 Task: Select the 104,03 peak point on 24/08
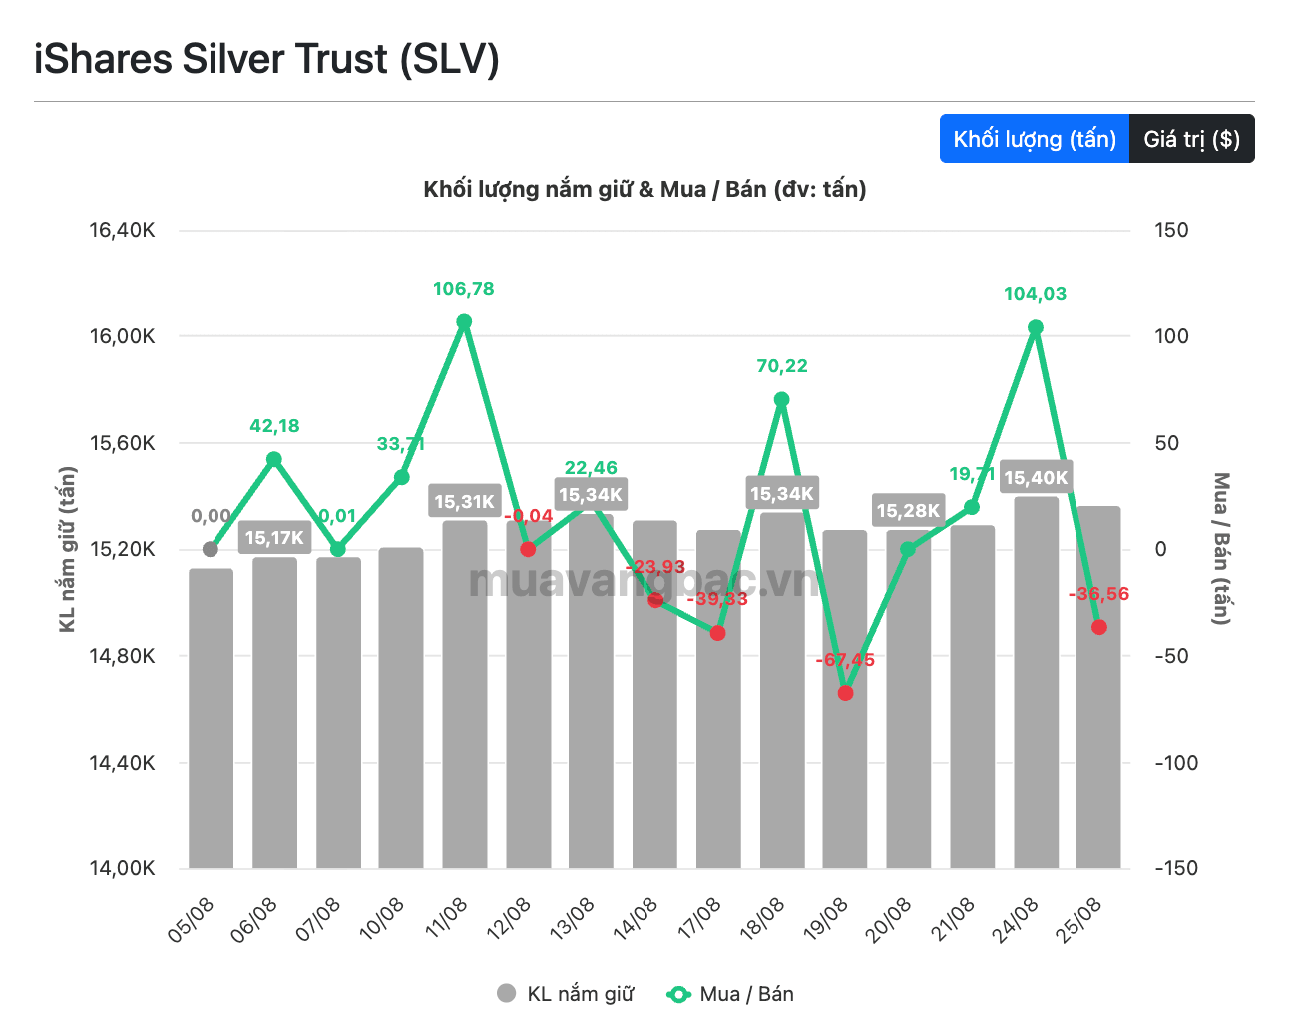[1036, 327]
